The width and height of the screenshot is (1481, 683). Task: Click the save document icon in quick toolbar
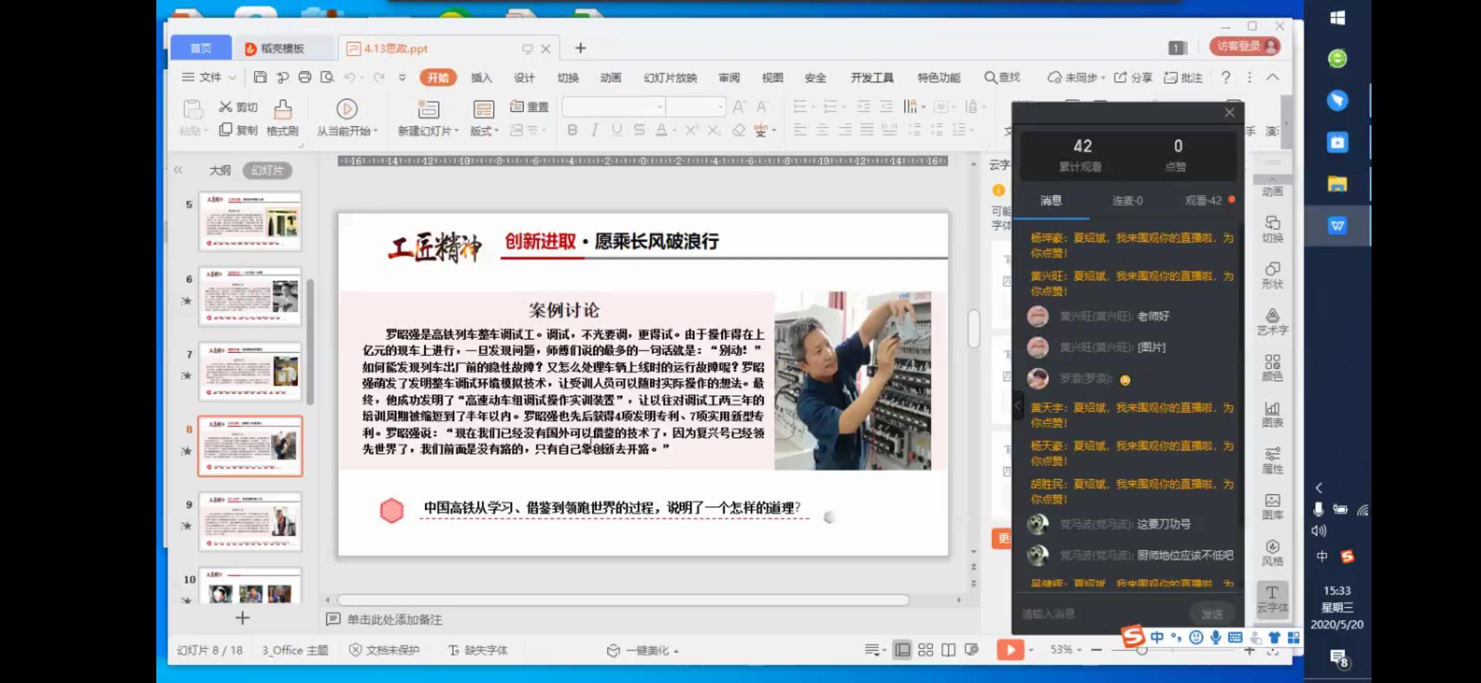click(x=259, y=77)
